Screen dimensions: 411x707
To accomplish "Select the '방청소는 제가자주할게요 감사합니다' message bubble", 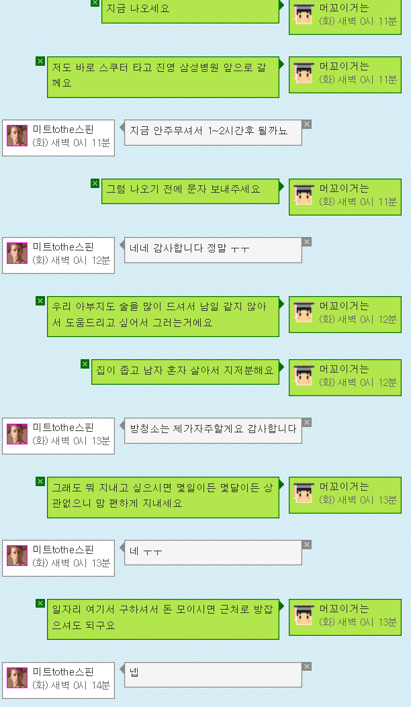I will (213, 430).
